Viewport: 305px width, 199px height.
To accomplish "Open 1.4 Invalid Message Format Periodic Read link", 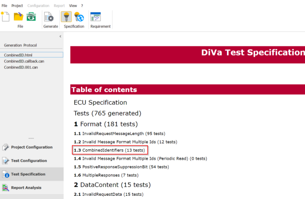I will 140,159.
